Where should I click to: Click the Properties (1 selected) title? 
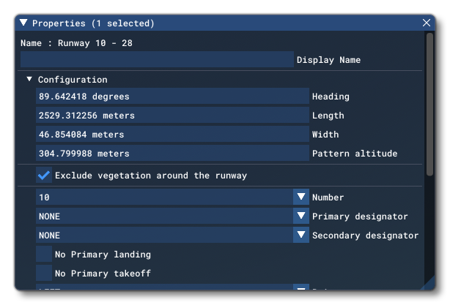click(93, 23)
